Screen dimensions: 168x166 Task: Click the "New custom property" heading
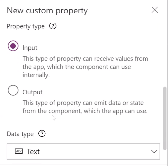tap(47, 11)
